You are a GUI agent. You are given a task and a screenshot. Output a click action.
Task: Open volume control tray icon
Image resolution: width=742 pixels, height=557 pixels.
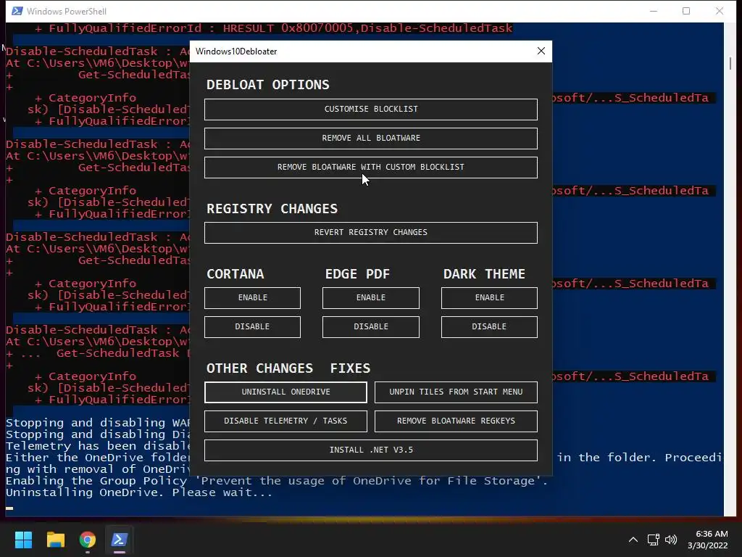coord(670,540)
